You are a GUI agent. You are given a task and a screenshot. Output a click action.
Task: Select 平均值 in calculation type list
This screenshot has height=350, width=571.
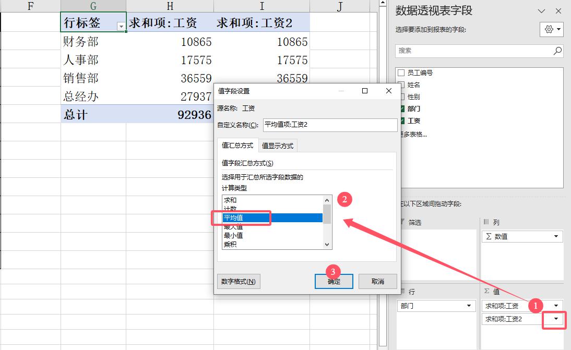(272, 218)
